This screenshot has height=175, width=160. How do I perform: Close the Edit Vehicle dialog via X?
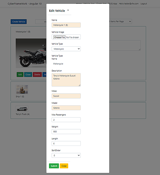click(x=68, y=10)
